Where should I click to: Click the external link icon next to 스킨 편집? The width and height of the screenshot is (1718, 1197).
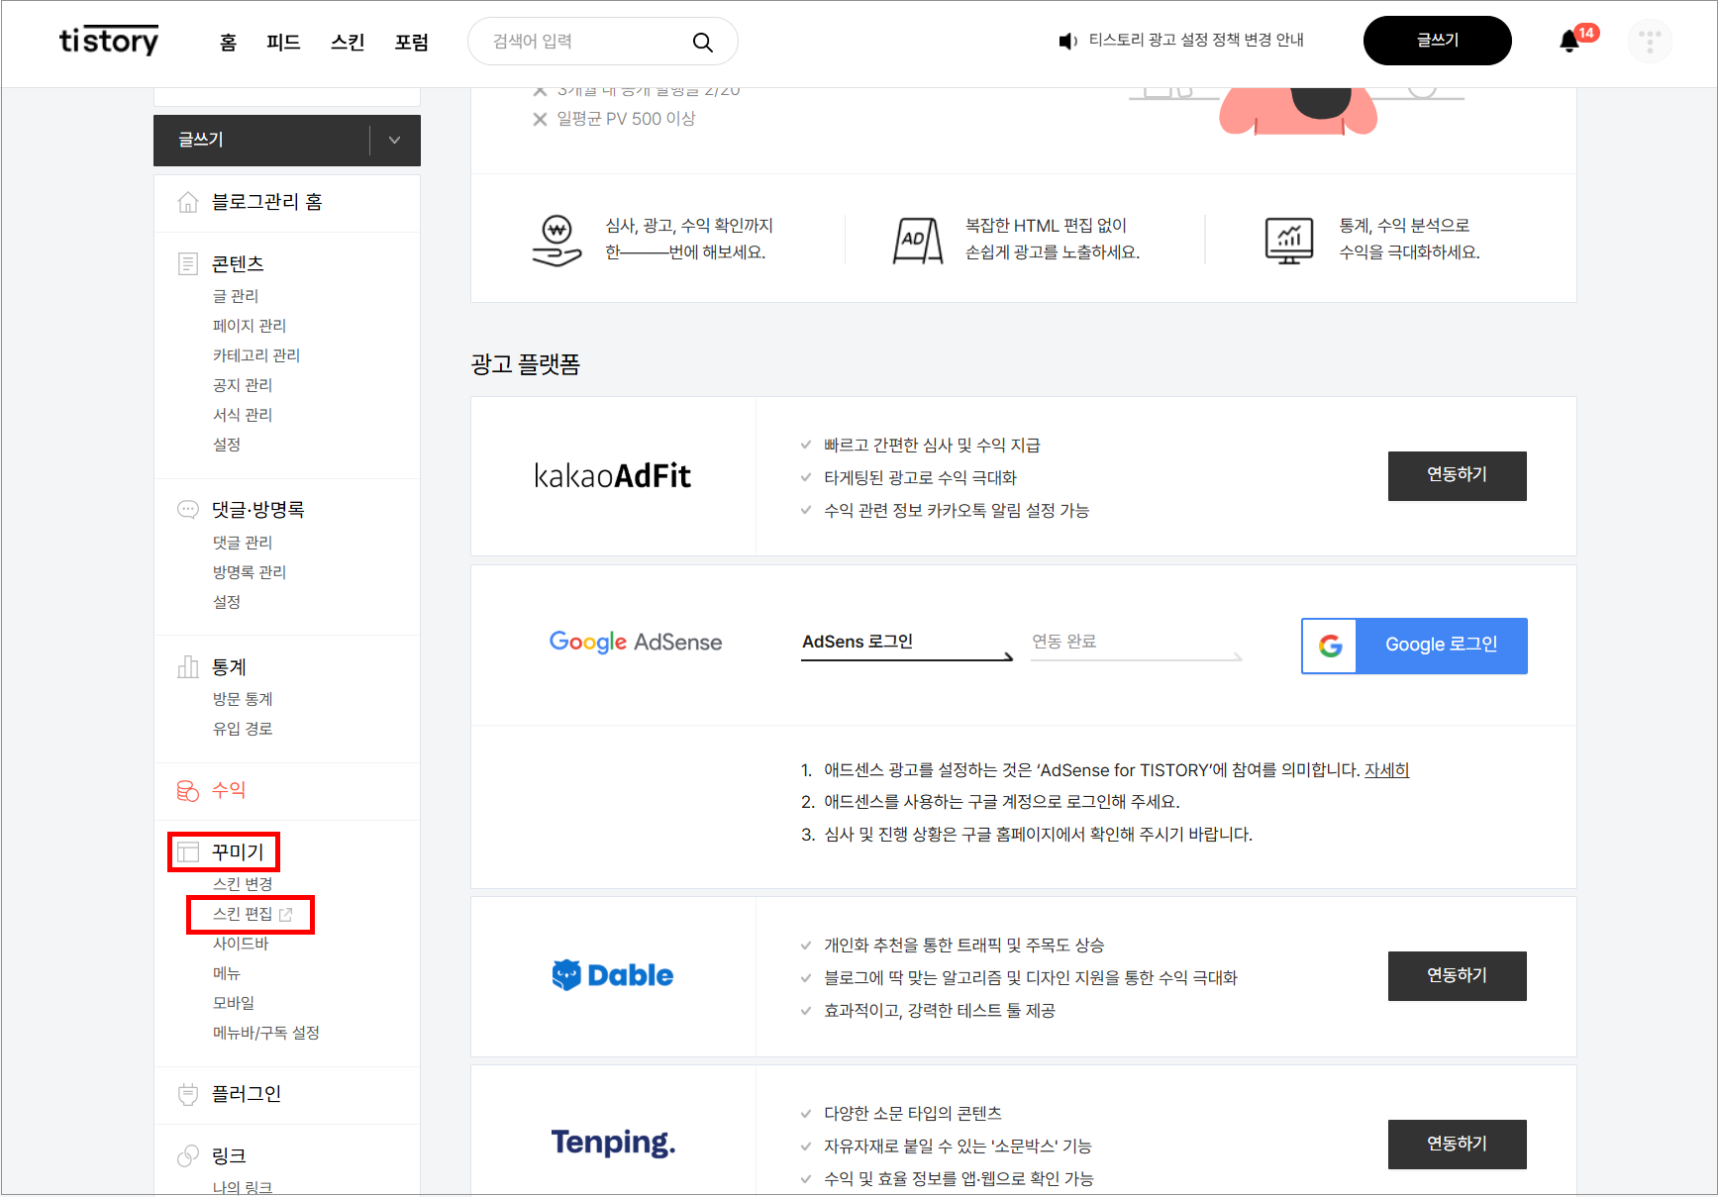(286, 915)
